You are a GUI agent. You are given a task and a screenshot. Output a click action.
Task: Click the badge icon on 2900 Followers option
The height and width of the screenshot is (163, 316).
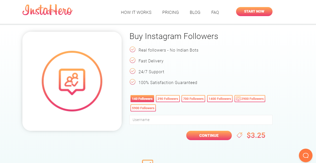[238, 99]
